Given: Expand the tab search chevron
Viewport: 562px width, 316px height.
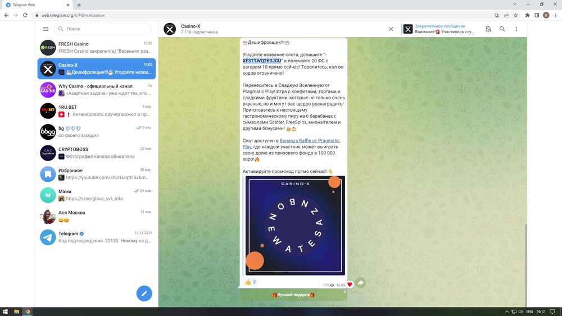Looking at the screenshot, I should coord(515,4).
